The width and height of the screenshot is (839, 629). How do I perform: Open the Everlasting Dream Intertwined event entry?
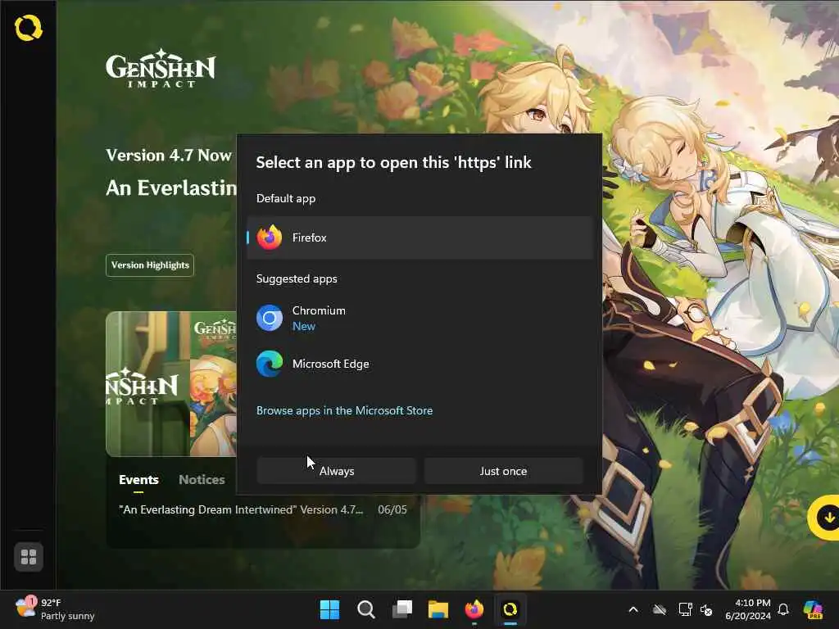coord(263,509)
